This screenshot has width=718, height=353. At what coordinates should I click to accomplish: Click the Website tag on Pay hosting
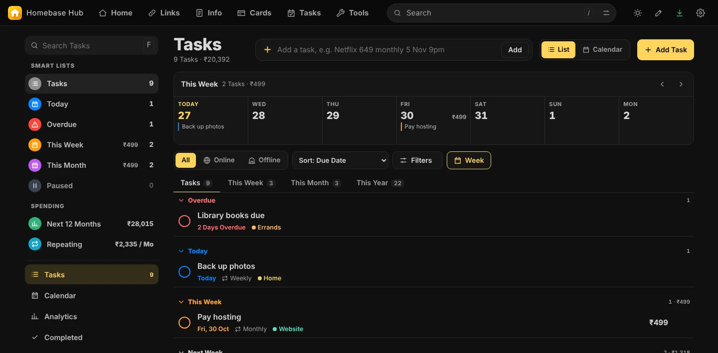[x=288, y=329]
